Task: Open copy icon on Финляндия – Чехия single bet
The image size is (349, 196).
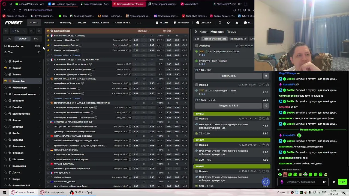Action: 264,85
